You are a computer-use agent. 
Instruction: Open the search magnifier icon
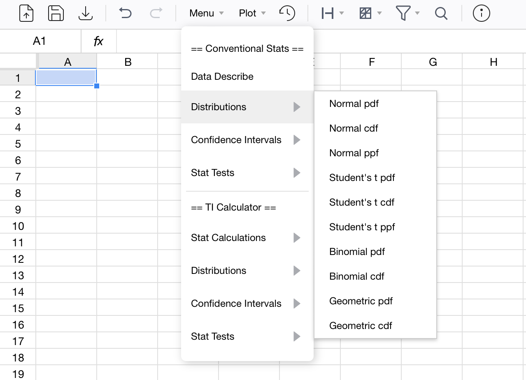coord(441,13)
